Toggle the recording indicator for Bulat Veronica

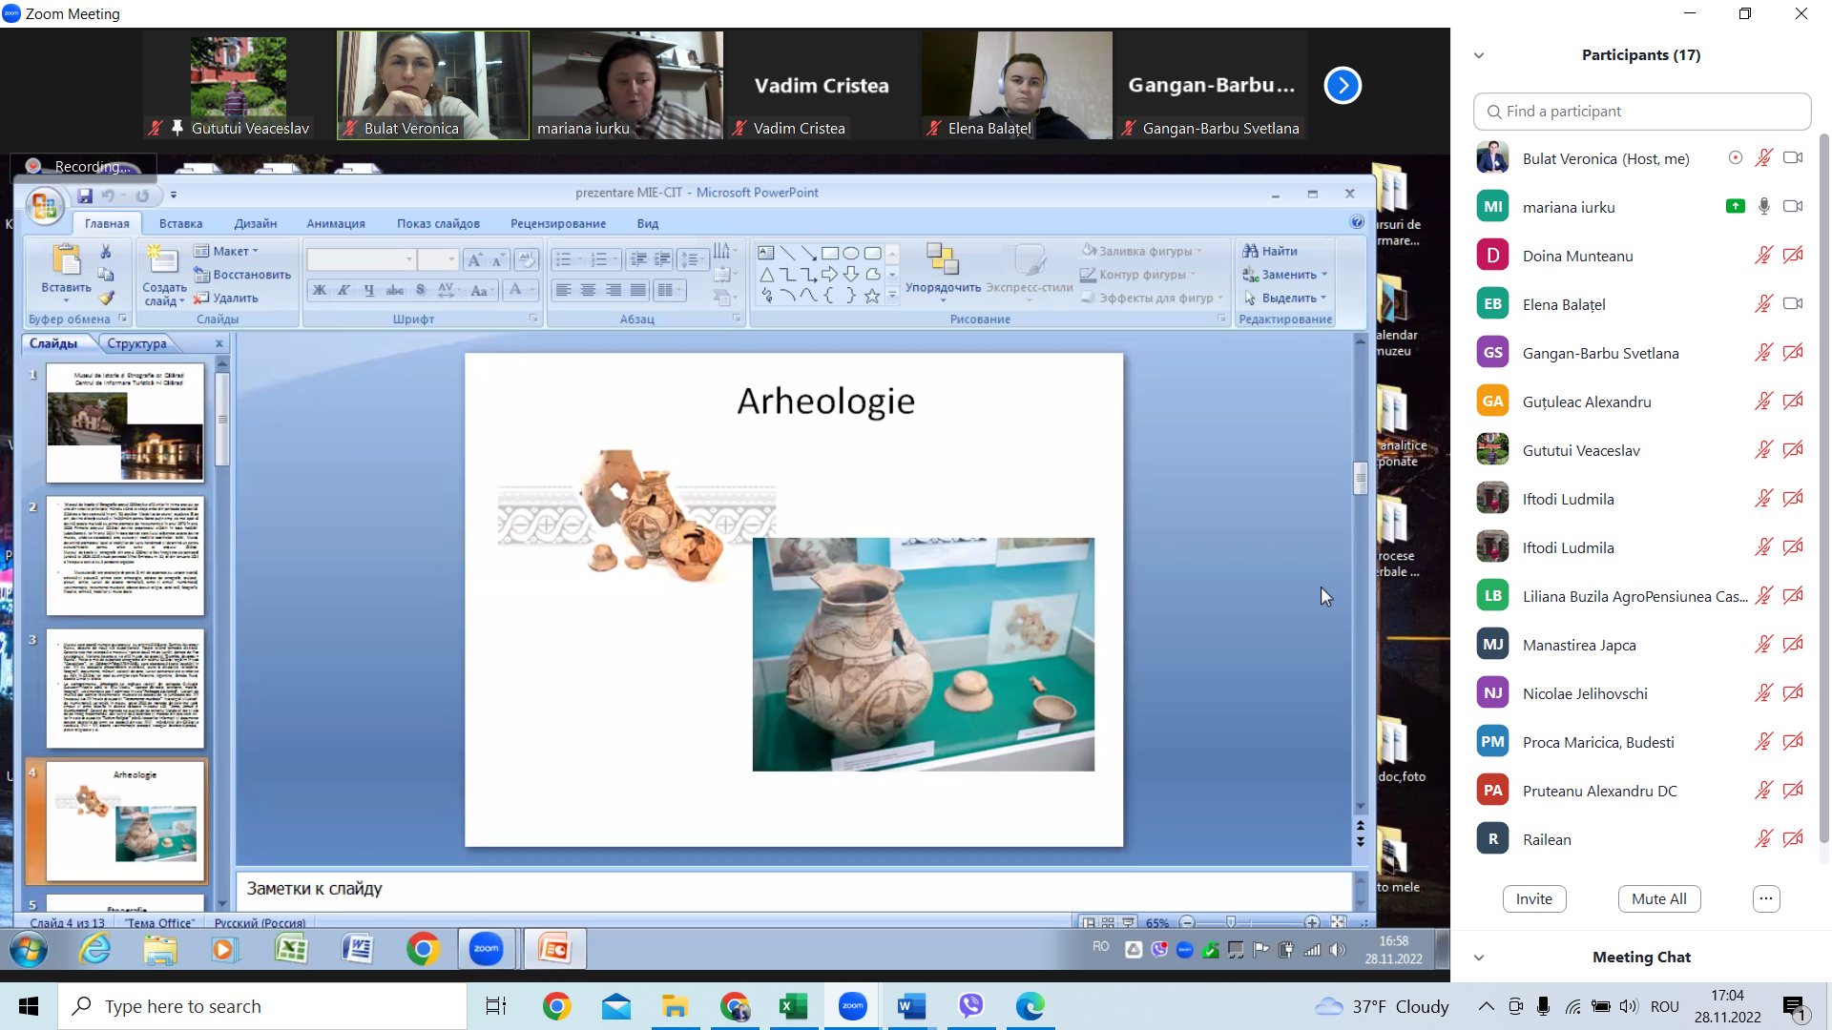coord(1735,158)
